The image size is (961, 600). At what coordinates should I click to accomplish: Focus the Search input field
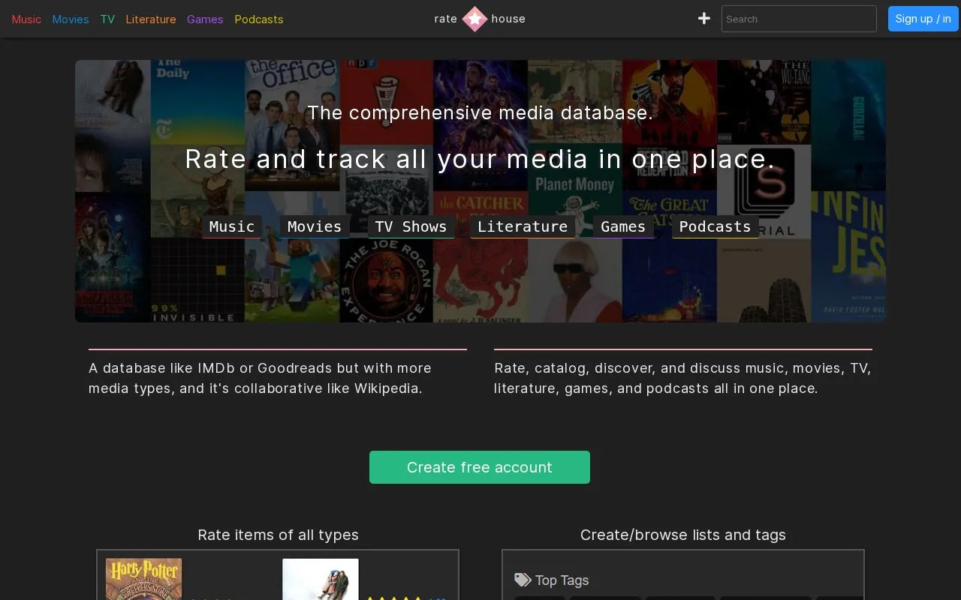coord(799,19)
